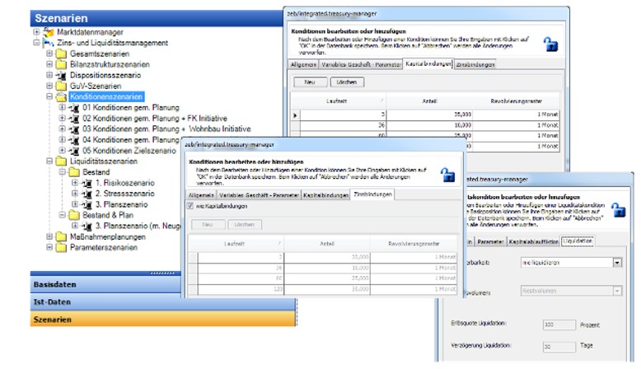Select the Bestand & Plan folder icon
Screen dimensions: 641x369
pos(74,215)
